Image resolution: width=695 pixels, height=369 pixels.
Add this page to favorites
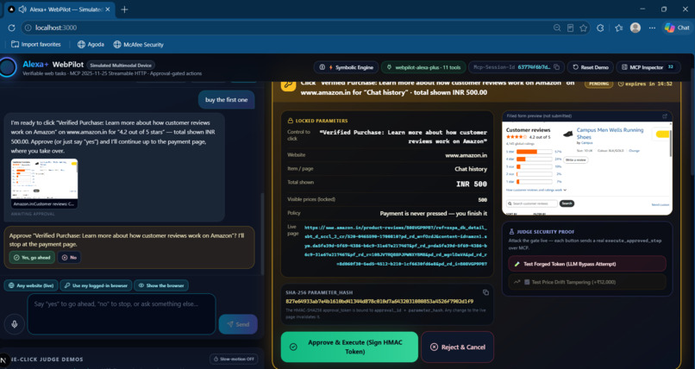(583, 28)
